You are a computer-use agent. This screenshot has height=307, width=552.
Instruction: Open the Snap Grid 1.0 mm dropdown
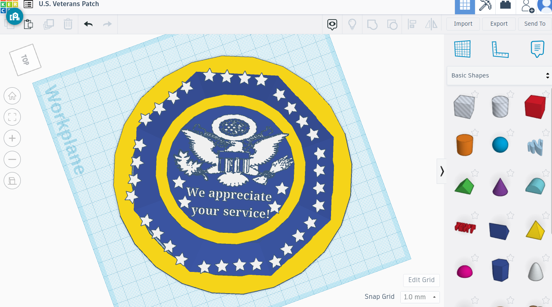pyautogui.click(x=420, y=297)
